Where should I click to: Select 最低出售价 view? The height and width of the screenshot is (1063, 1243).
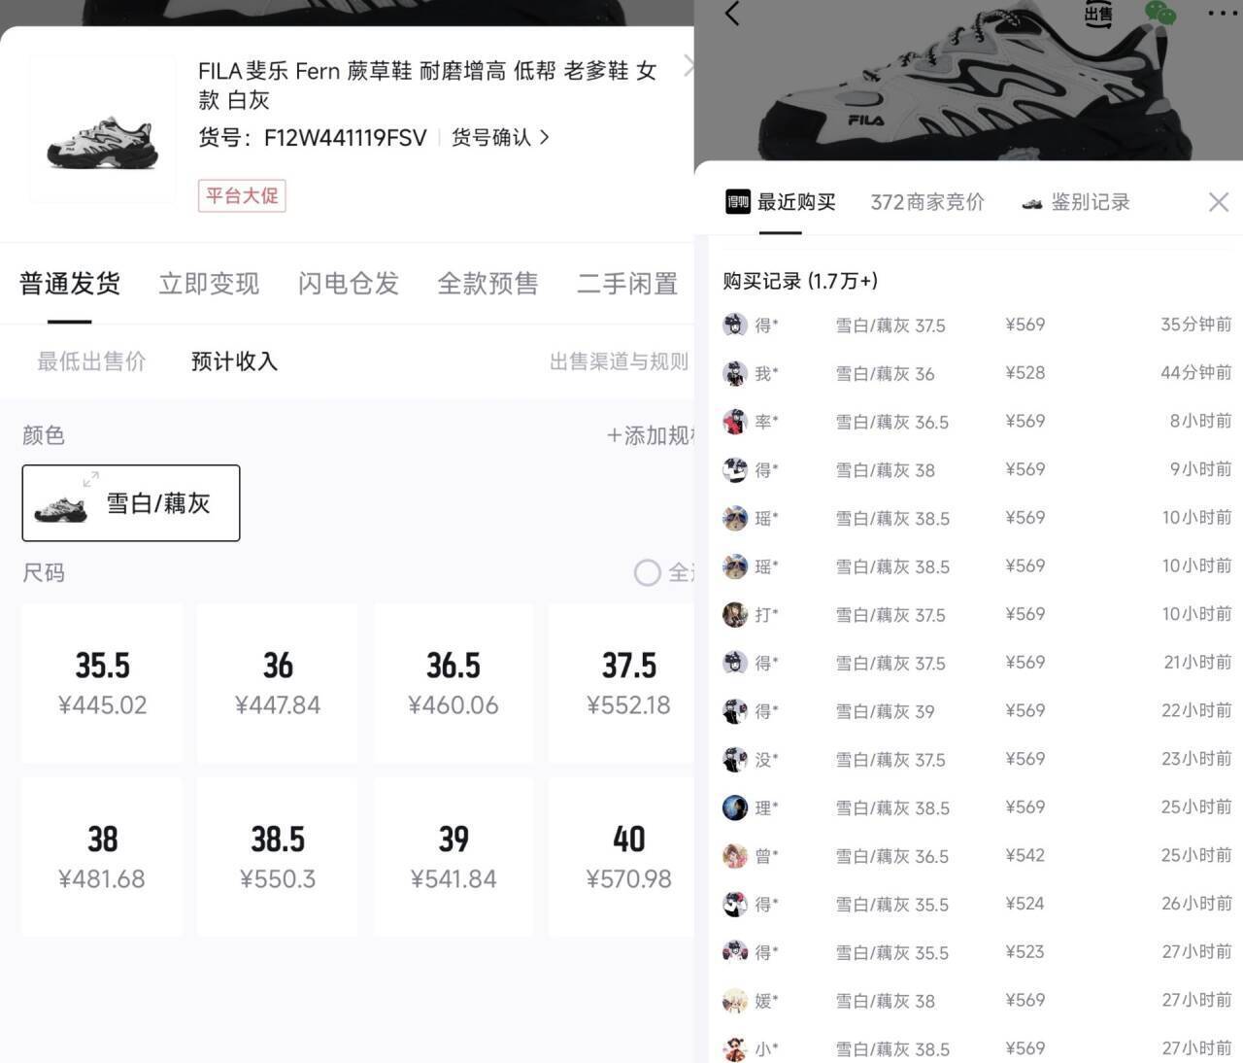pos(91,361)
